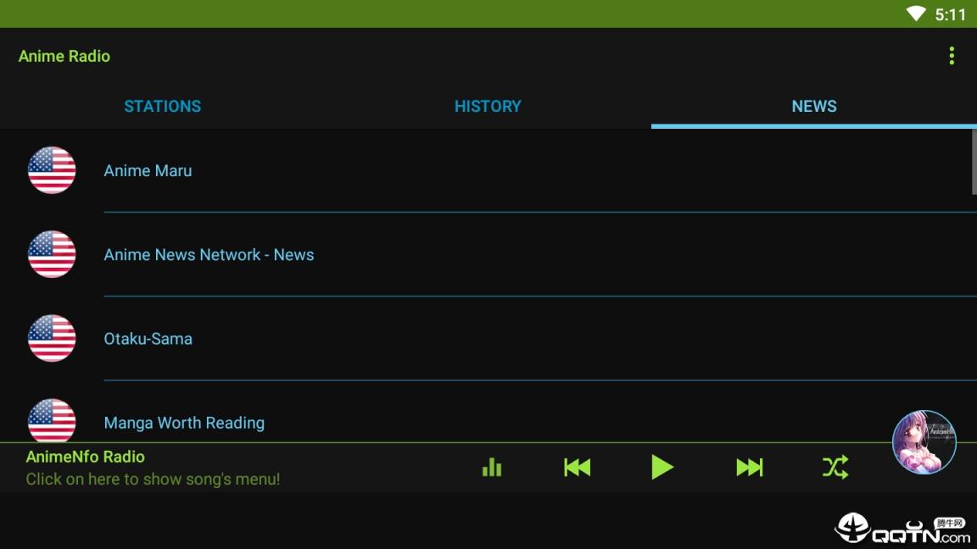Click the equalizer bars icon

(x=492, y=467)
